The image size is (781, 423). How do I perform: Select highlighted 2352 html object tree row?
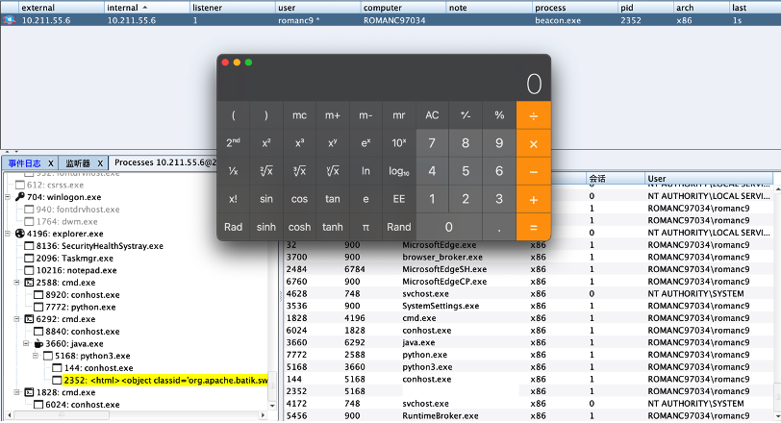coord(165,380)
